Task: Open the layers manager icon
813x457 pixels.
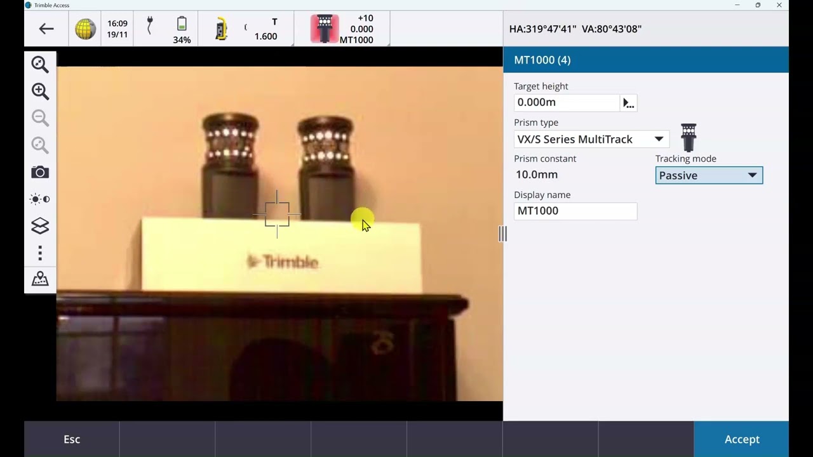Action: click(40, 226)
